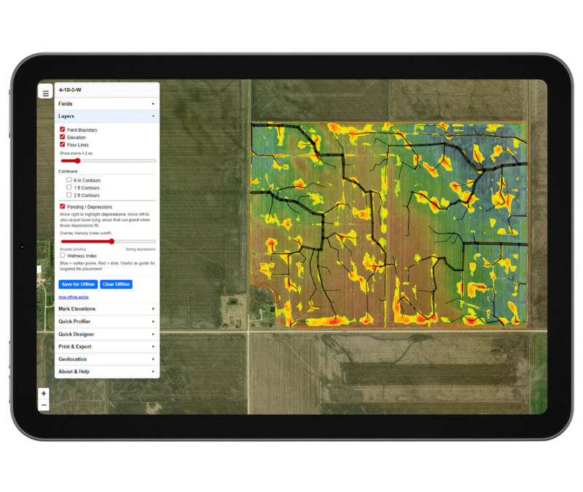Enable 1 ft Contours
The image size is (583, 492).
click(x=69, y=187)
